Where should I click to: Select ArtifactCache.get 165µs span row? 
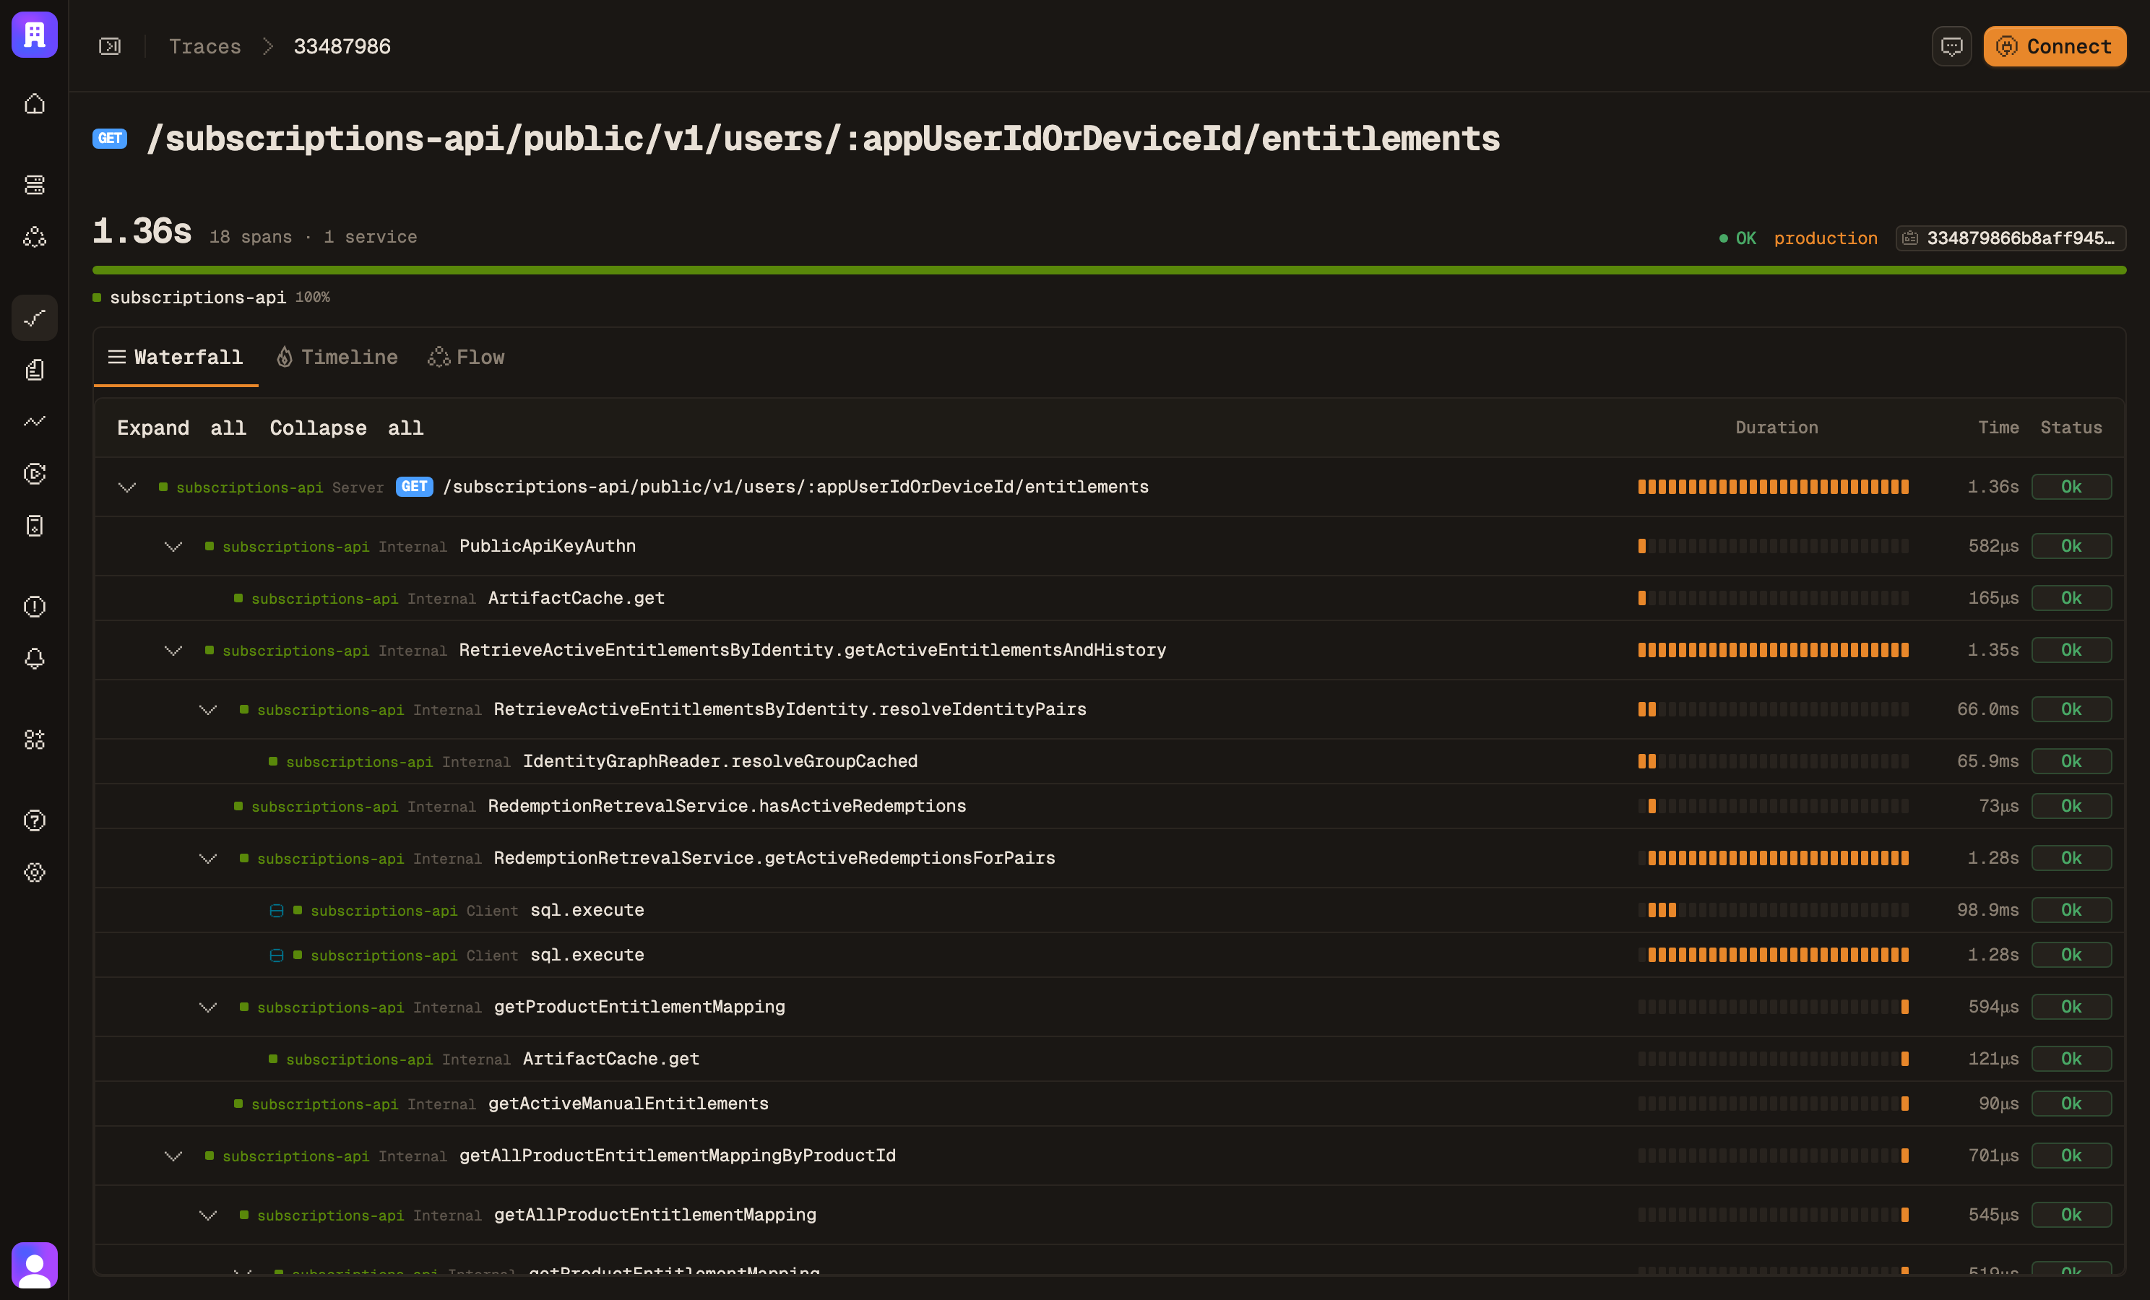(x=1109, y=598)
